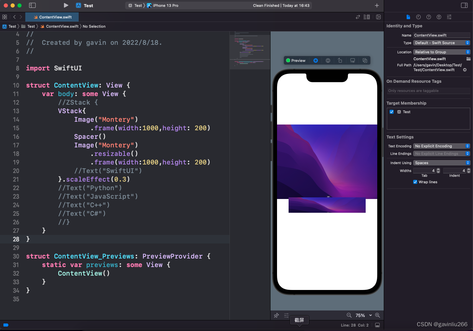This screenshot has height=331, width=473.
Task: Open the Type dropdown Default - Swift Source
Action: coord(442,43)
